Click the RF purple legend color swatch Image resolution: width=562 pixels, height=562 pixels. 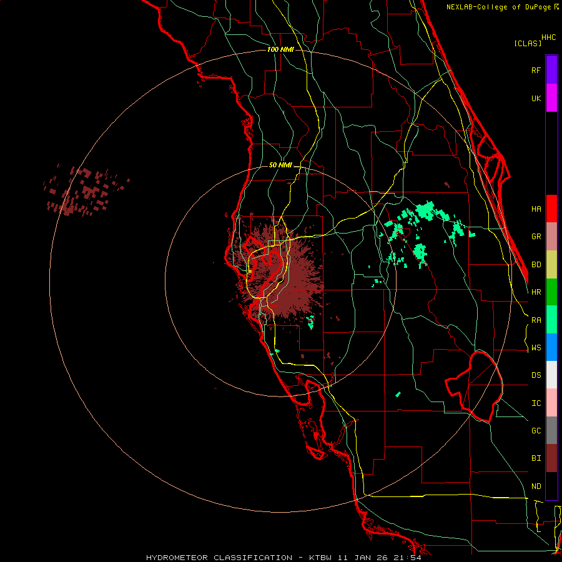(551, 70)
